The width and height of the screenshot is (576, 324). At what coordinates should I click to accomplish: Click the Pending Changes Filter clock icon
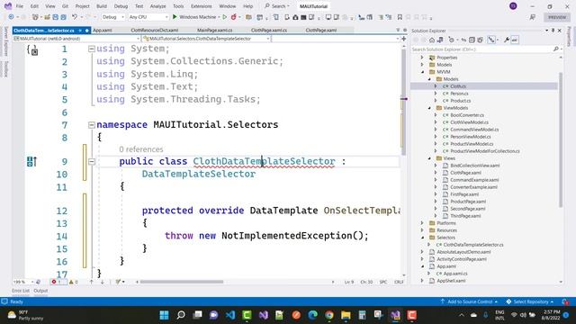coord(452,40)
